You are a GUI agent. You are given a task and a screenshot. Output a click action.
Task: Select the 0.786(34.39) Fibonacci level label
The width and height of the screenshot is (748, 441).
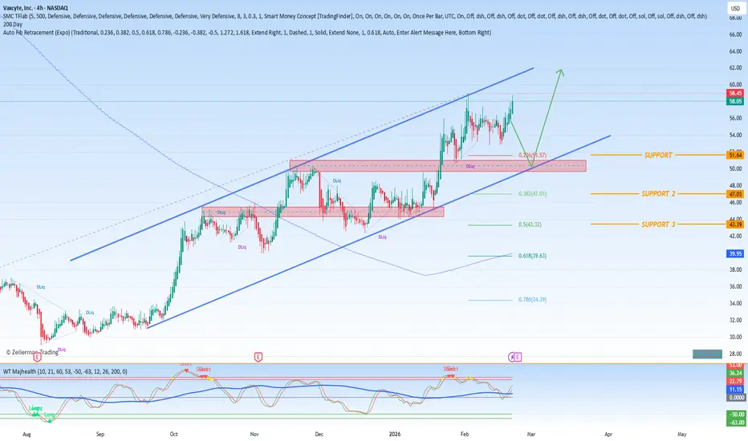click(532, 299)
